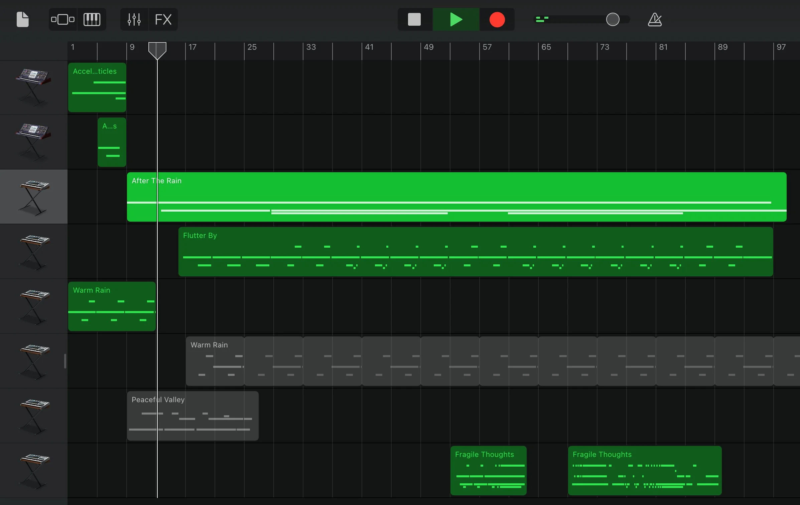Select the Peaceful Valley region

pyautogui.click(x=192, y=416)
